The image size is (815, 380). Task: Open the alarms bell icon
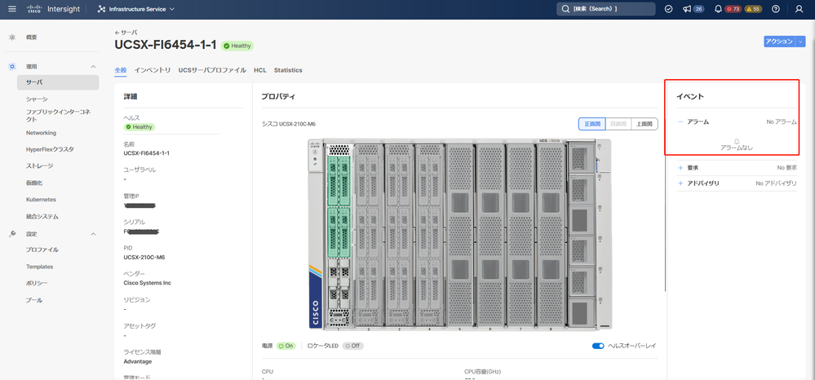[718, 9]
